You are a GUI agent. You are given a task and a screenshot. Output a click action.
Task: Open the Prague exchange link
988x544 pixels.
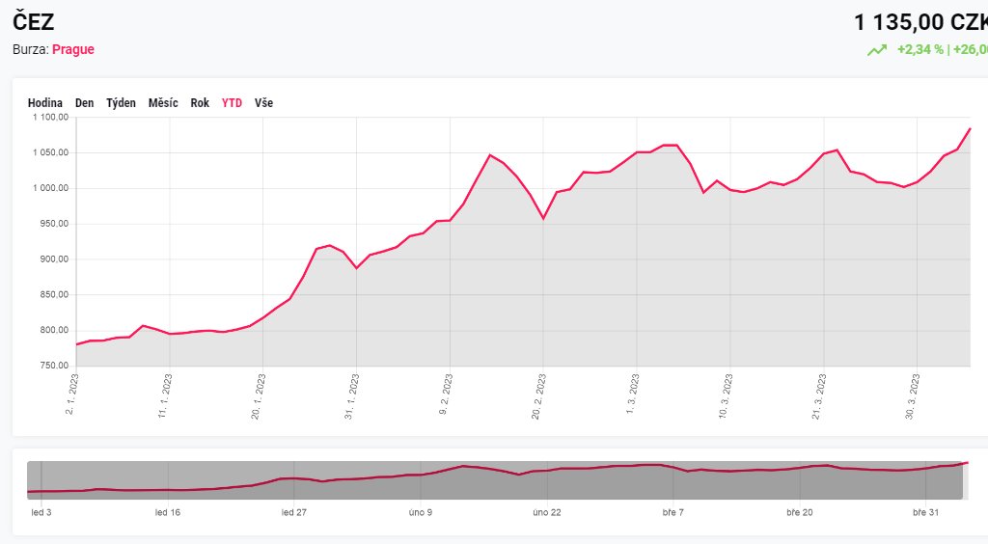pos(73,49)
